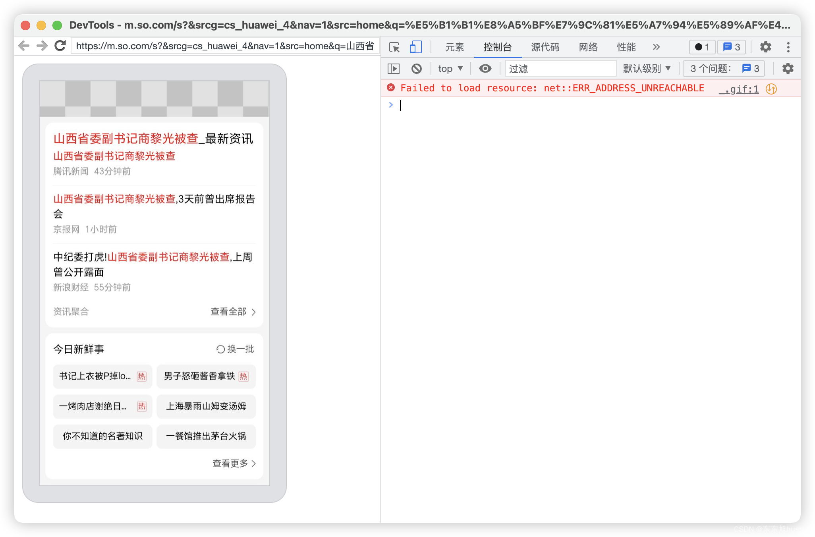815x537 pixels.
Task: Click the browser forward arrow
Action: [42, 46]
